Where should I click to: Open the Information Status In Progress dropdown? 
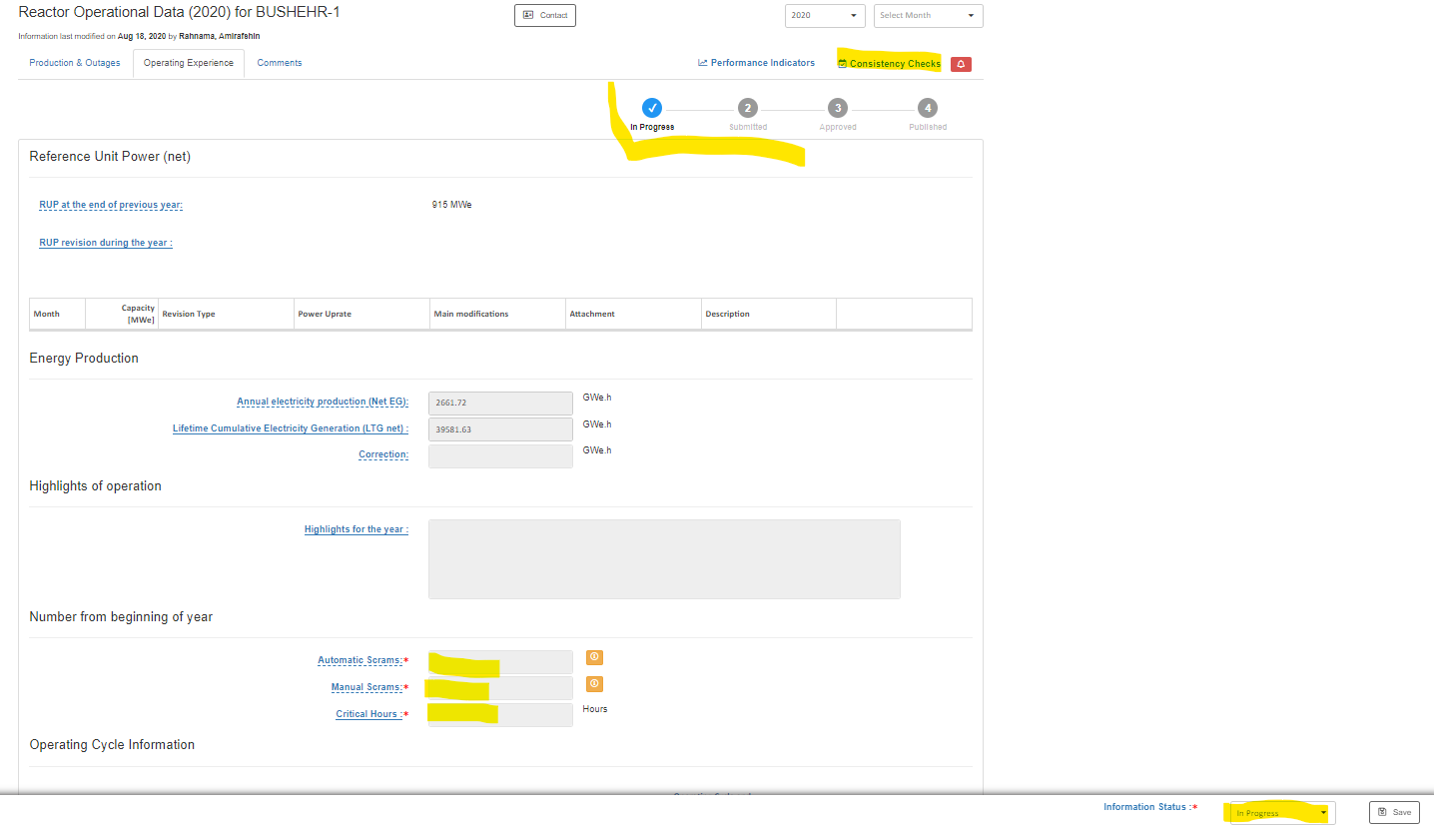(x=1282, y=813)
